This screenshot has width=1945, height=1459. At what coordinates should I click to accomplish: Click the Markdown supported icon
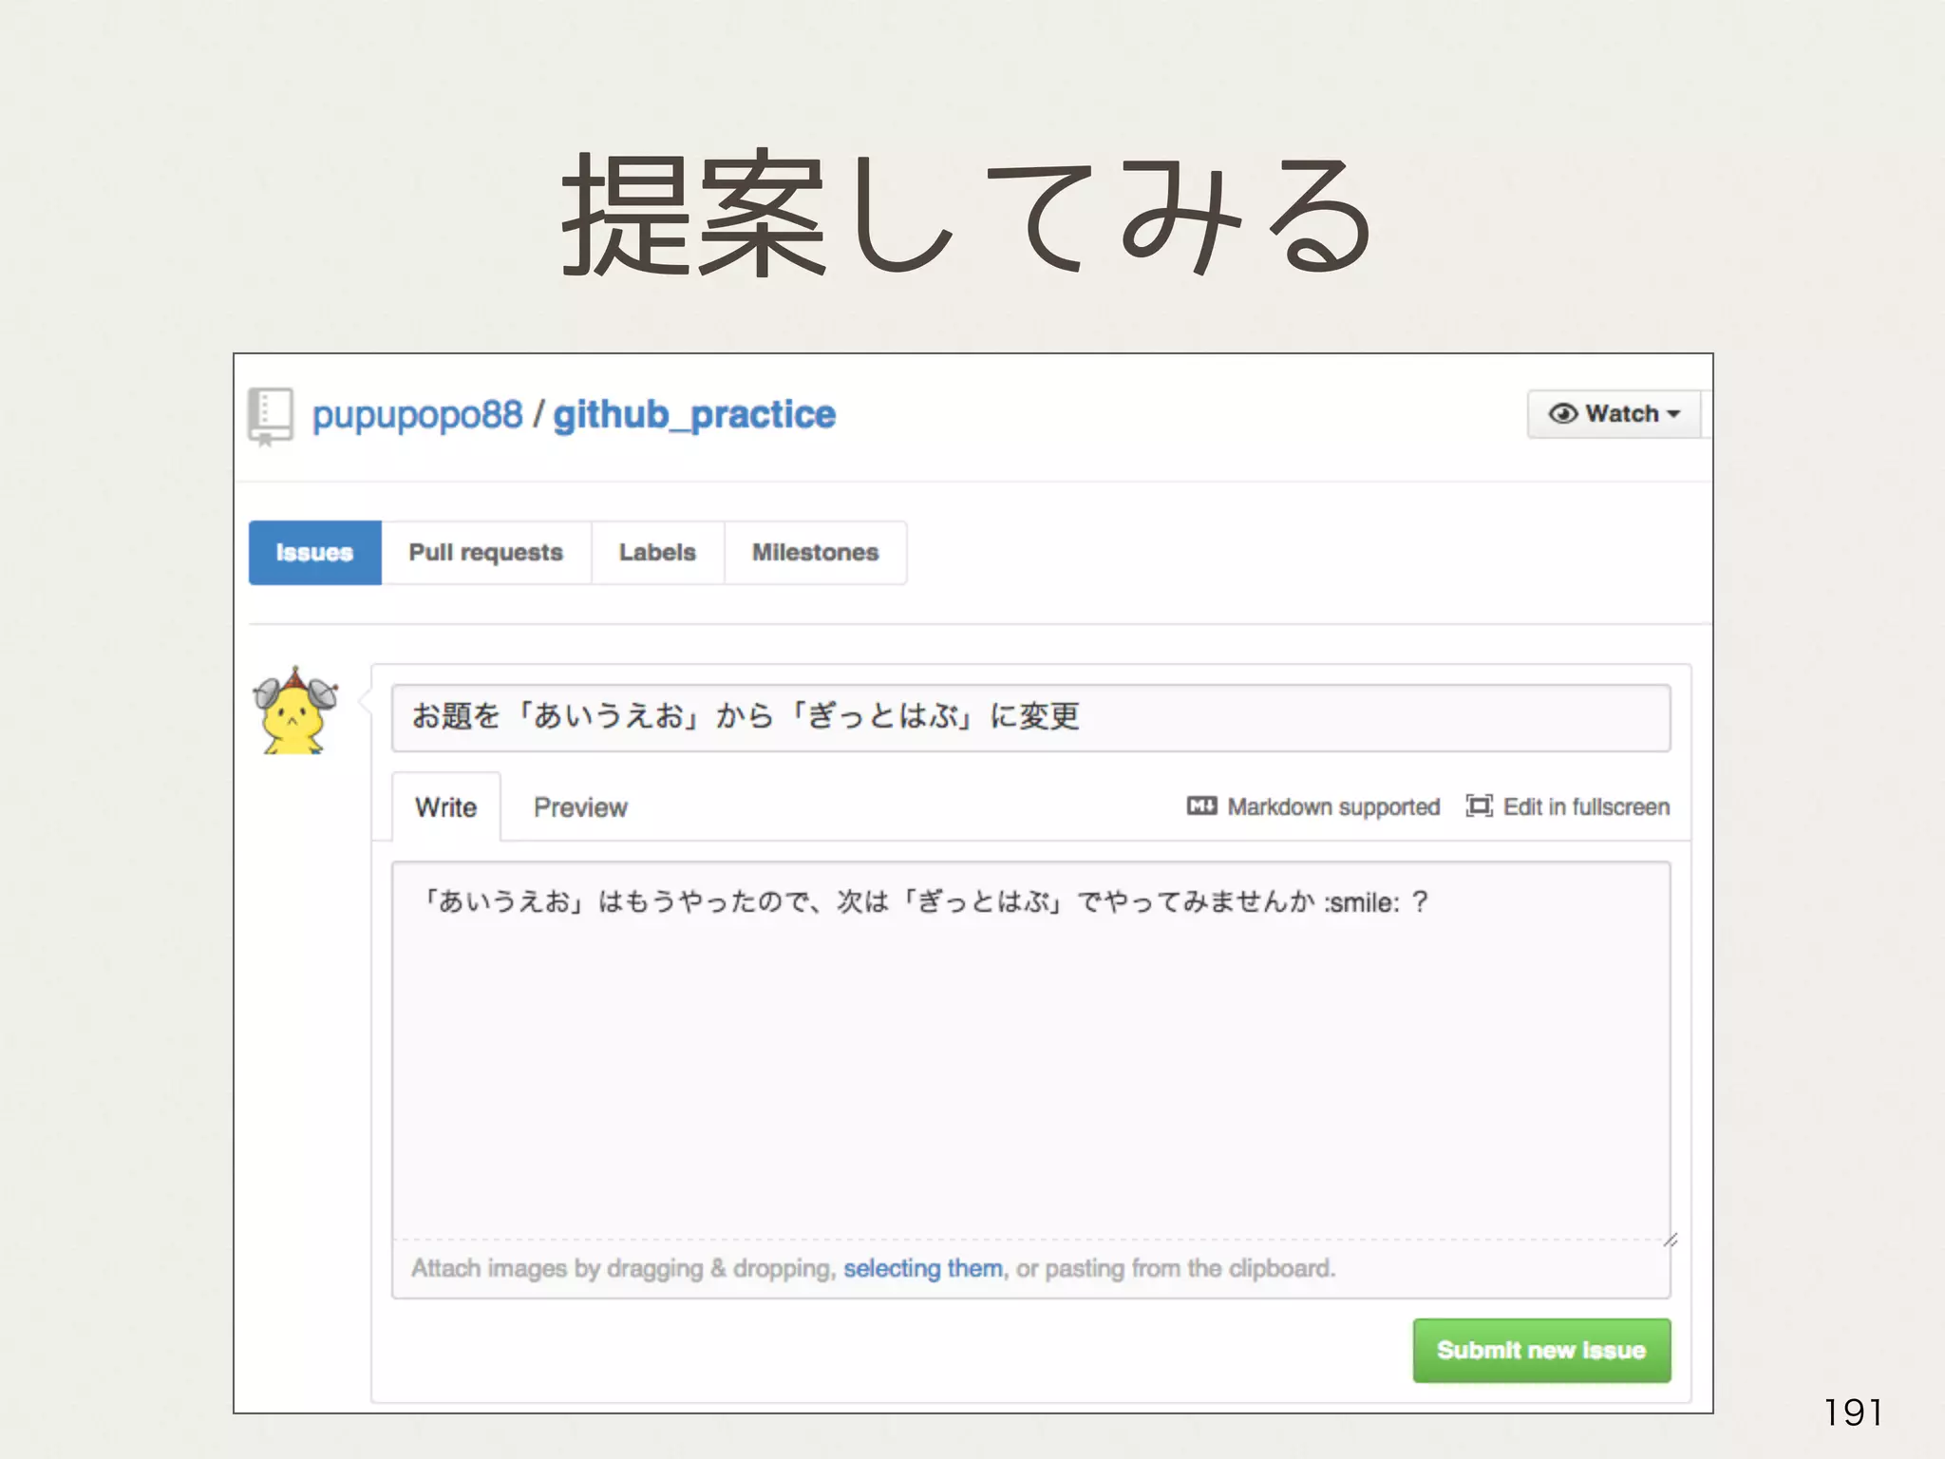[1201, 806]
